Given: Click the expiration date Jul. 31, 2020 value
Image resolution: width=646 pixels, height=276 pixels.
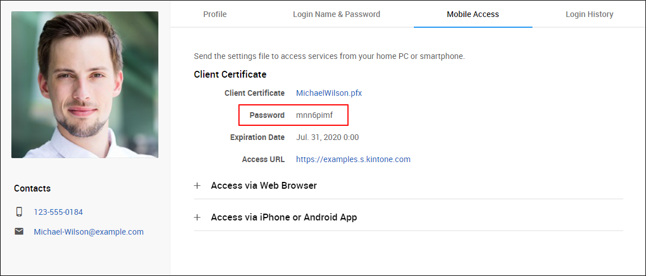Looking at the screenshot, I should [328, 137].
